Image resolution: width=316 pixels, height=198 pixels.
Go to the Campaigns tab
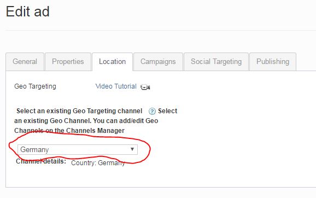[158, 62]
